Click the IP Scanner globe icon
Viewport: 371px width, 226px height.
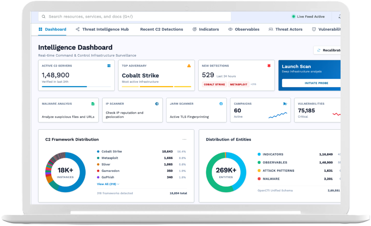pos(157,104)
